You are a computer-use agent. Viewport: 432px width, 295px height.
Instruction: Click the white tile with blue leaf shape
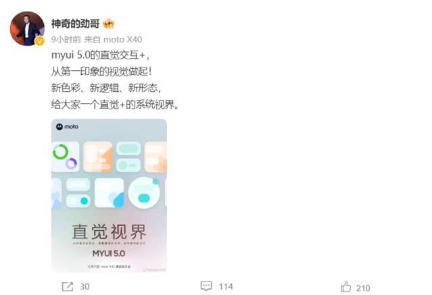[109, 192]
